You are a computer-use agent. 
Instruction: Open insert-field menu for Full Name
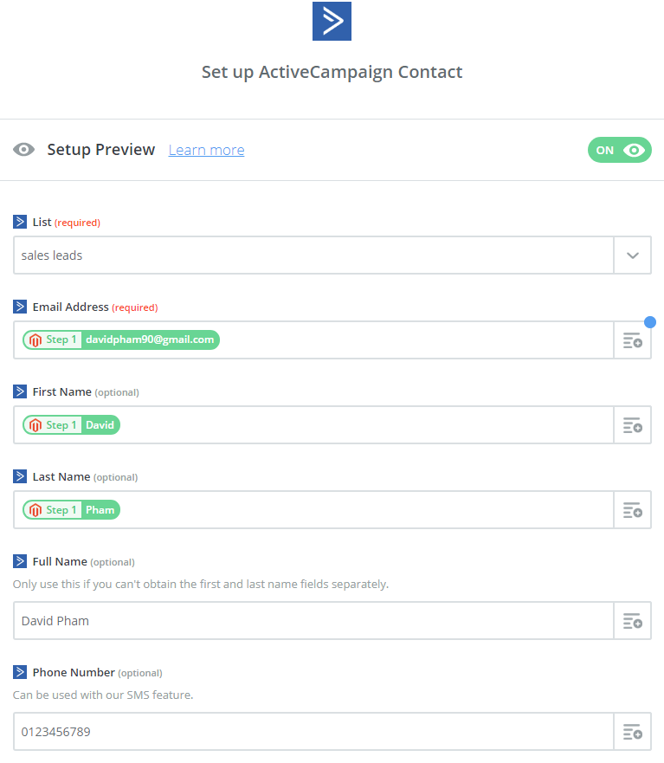pyautogui.click(x=632, y=621)
